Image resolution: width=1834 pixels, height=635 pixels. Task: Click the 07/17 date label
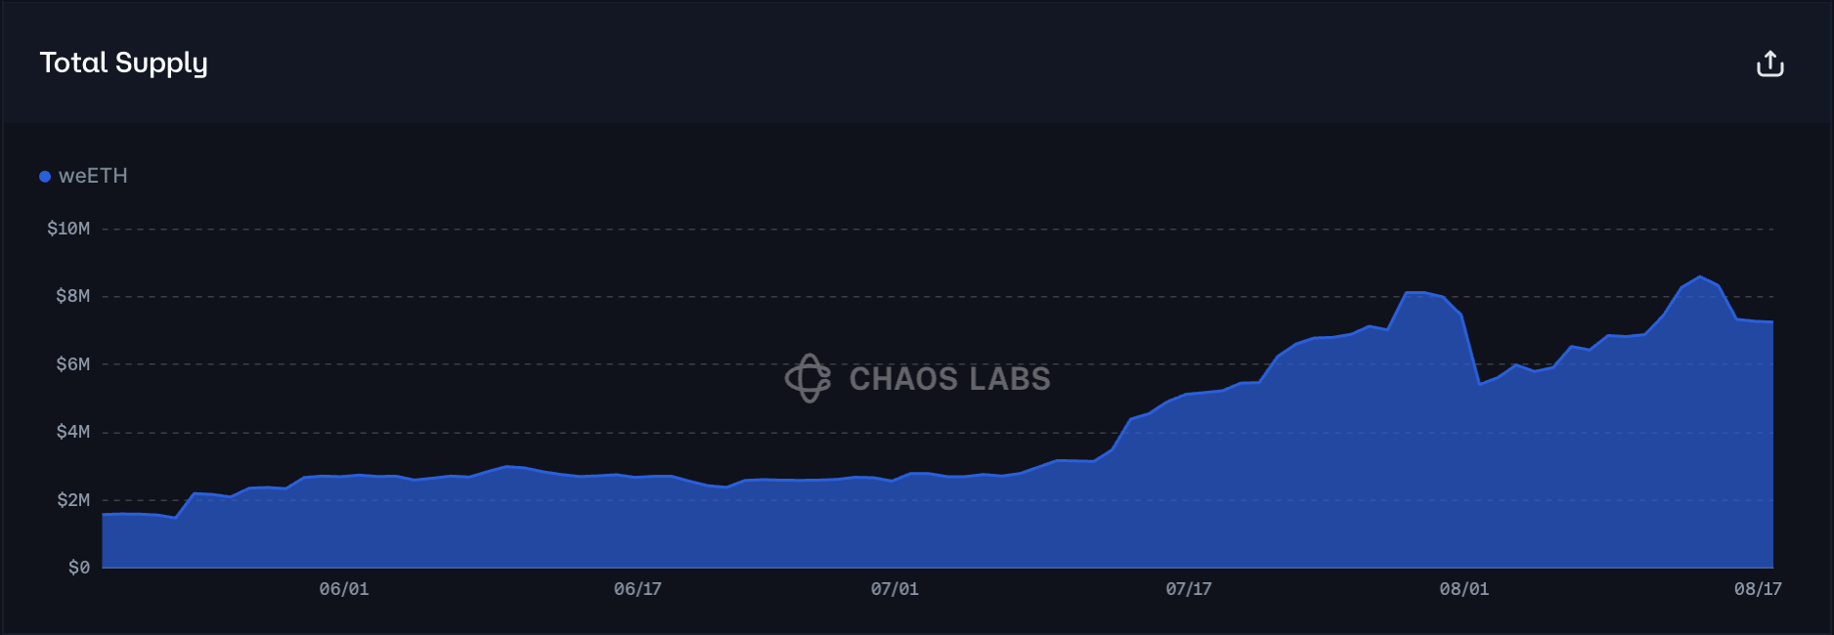tap(1189, 589)
